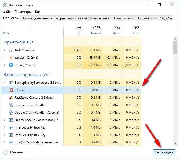Expand Intel Security True Key 1,0 МБ row
This screenshot has height=160, width=179.
coord(5,127)
